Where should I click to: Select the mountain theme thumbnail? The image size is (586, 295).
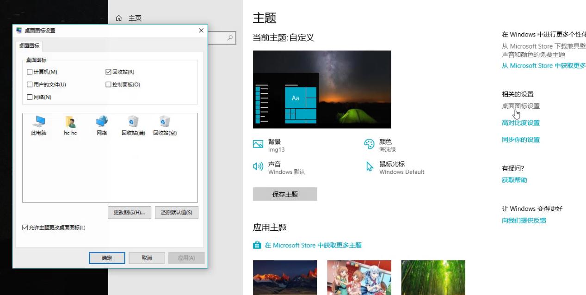tap(285, 277)
